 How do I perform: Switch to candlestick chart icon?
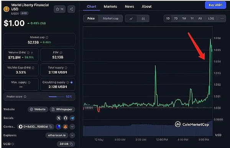coord(143,19)
